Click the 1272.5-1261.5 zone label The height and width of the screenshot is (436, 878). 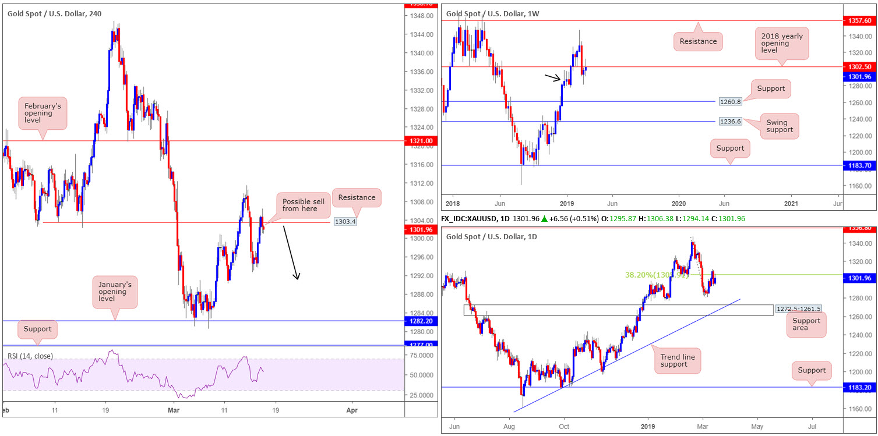coord(798,309)
